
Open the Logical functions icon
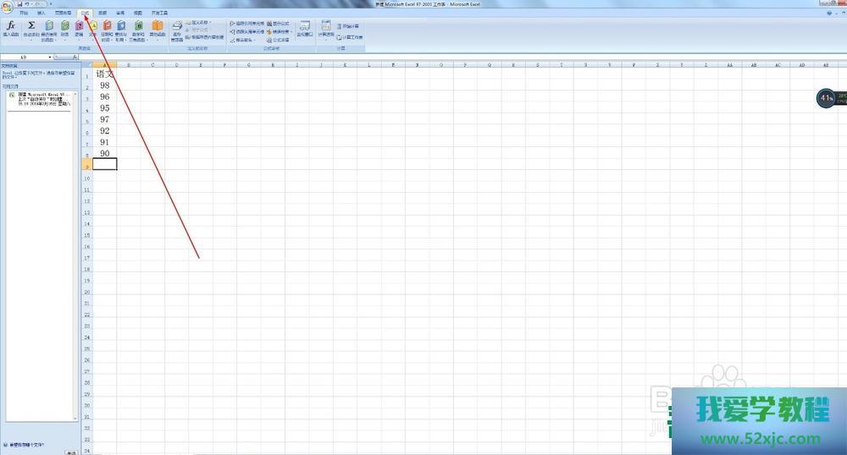[x=79, y=29]
